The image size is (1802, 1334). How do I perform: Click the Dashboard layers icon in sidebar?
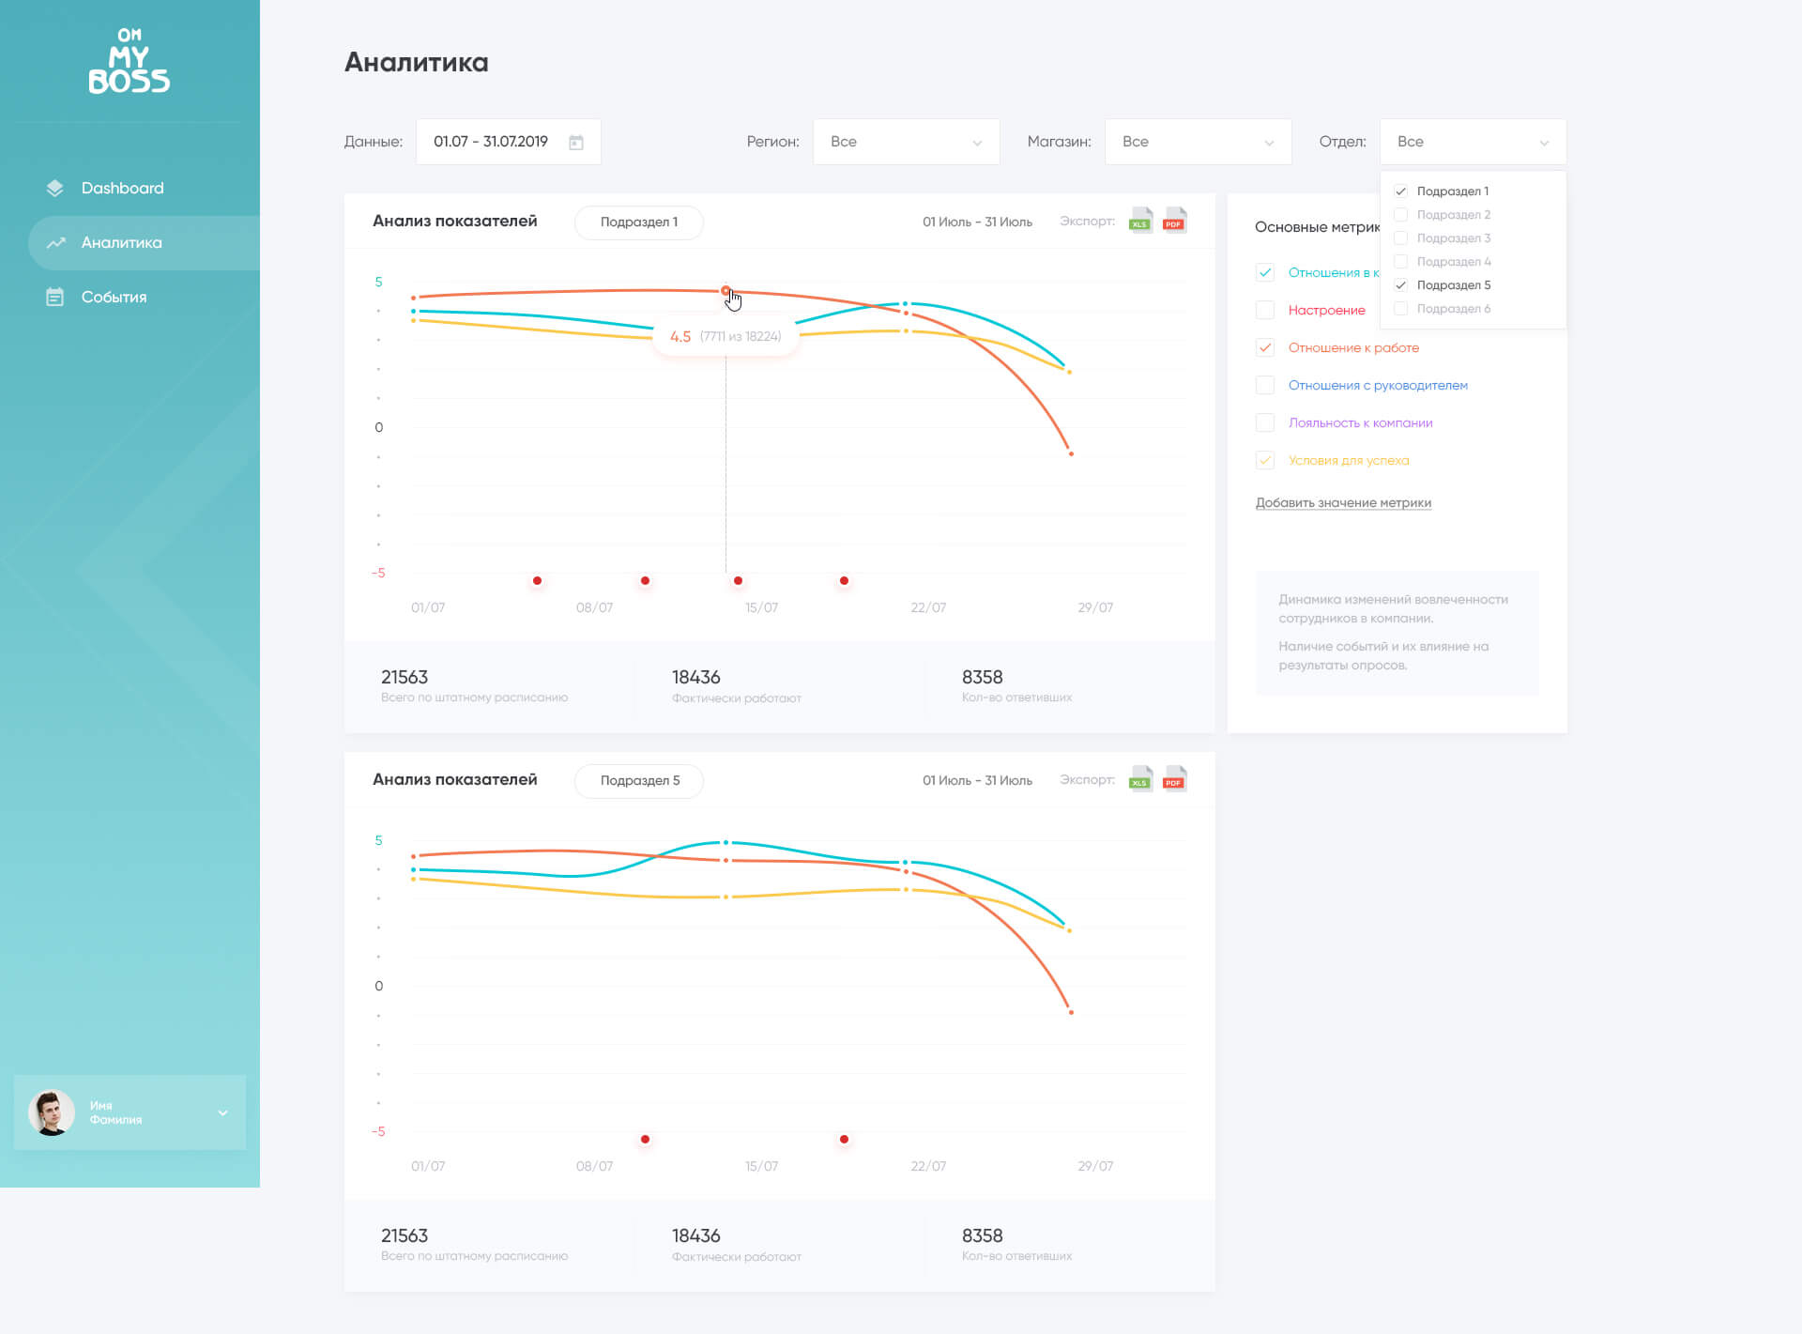pos(55,188)
